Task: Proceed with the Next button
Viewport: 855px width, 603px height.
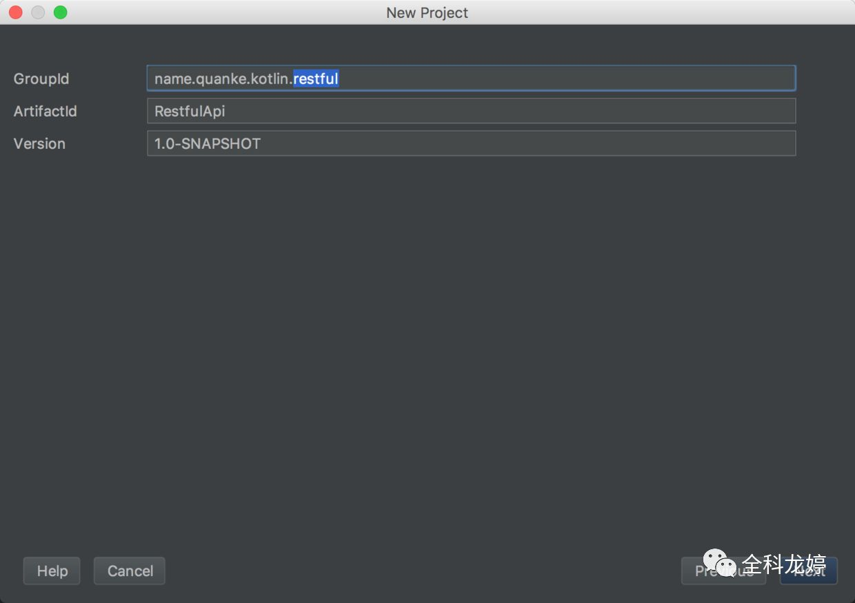Action: [x=809, y=571]
